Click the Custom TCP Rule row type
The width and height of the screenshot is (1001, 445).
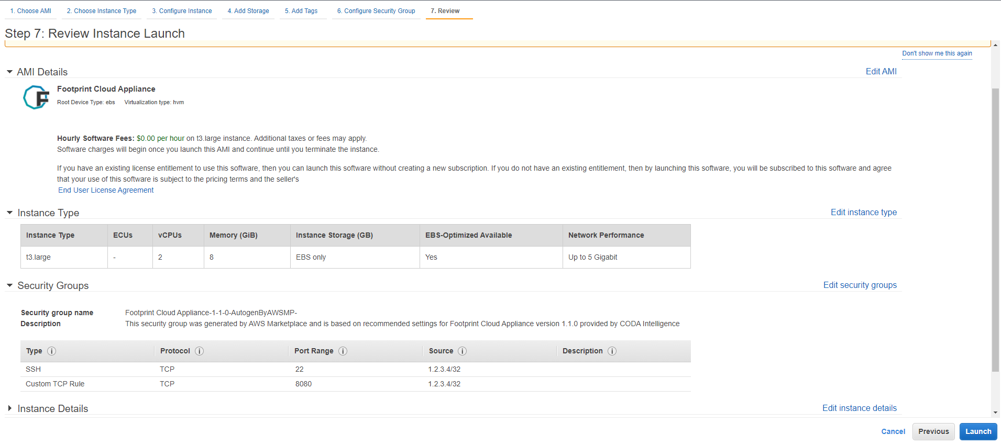(x=55, y=384)
